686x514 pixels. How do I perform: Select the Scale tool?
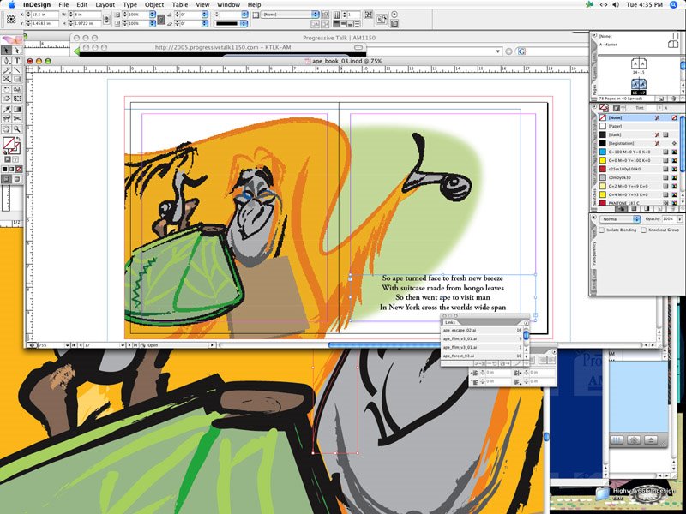tap(17, 89)
